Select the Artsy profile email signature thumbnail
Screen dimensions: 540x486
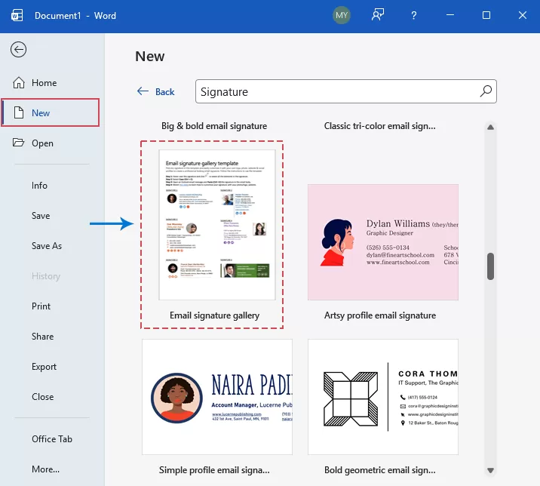coord(383,242)
